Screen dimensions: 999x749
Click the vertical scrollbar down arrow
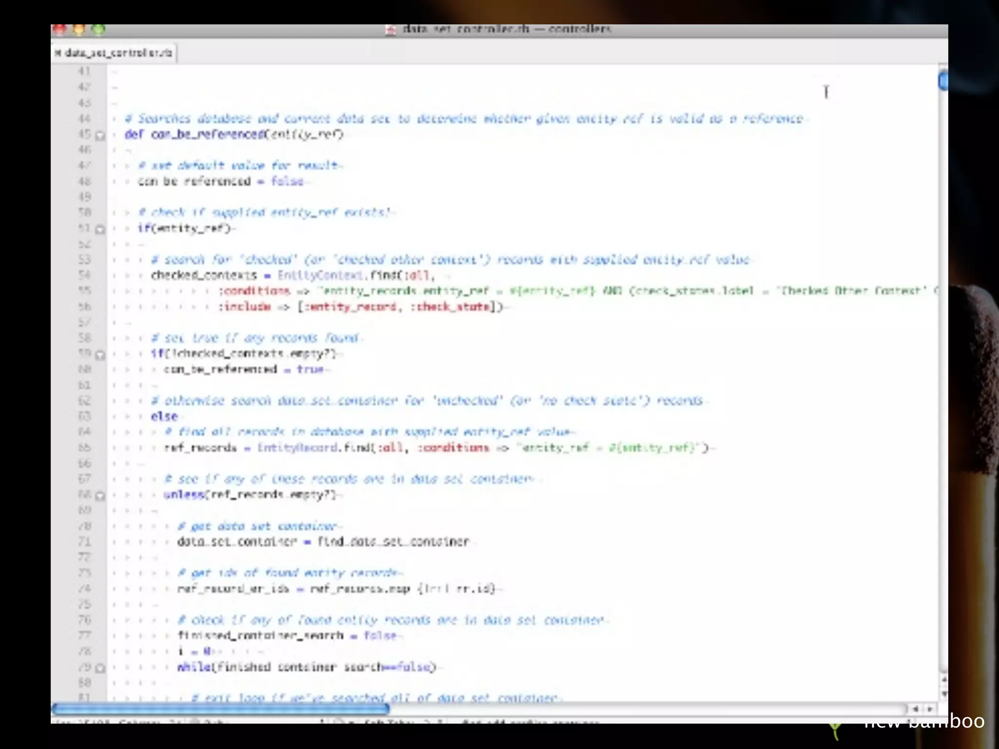[x=943, y=694]
